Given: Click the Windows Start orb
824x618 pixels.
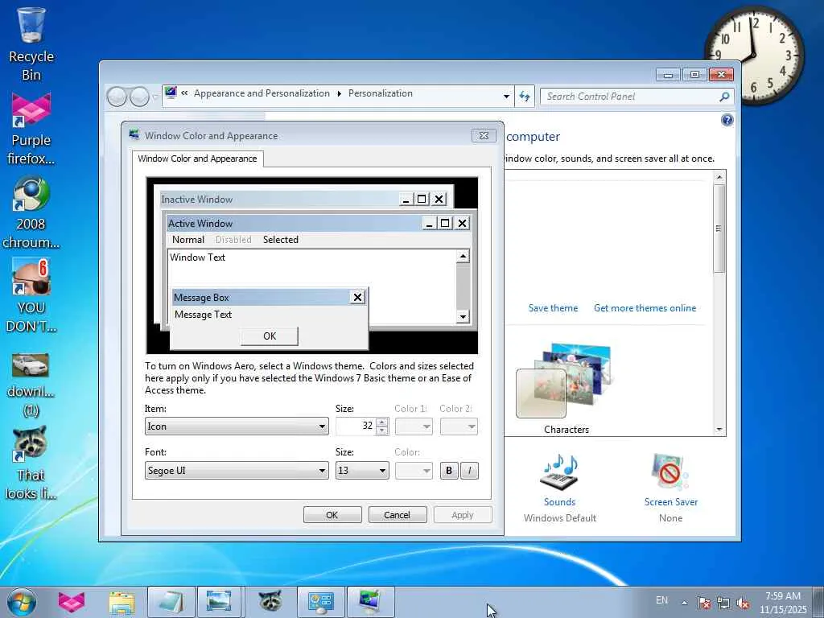Looking at the screenshot, I should pyautogui.click(x=22, y=602).
